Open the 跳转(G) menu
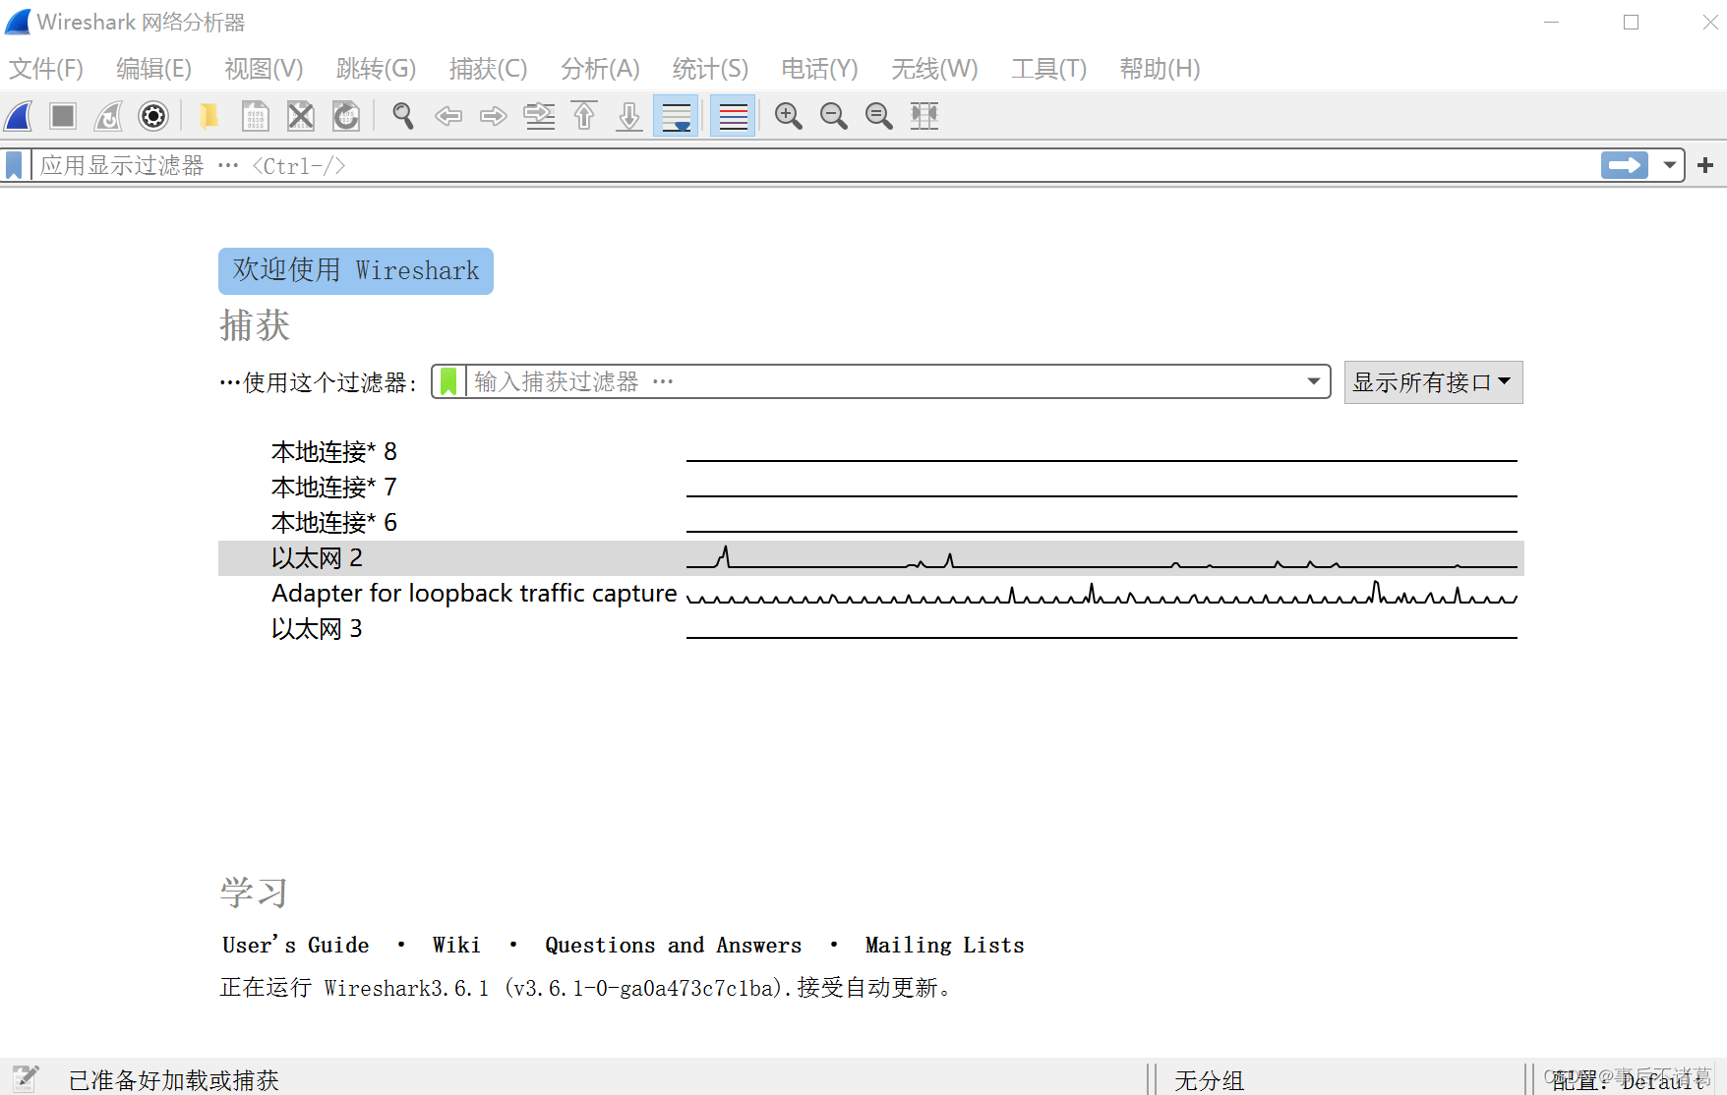1727x1095 pixels. 376,69
